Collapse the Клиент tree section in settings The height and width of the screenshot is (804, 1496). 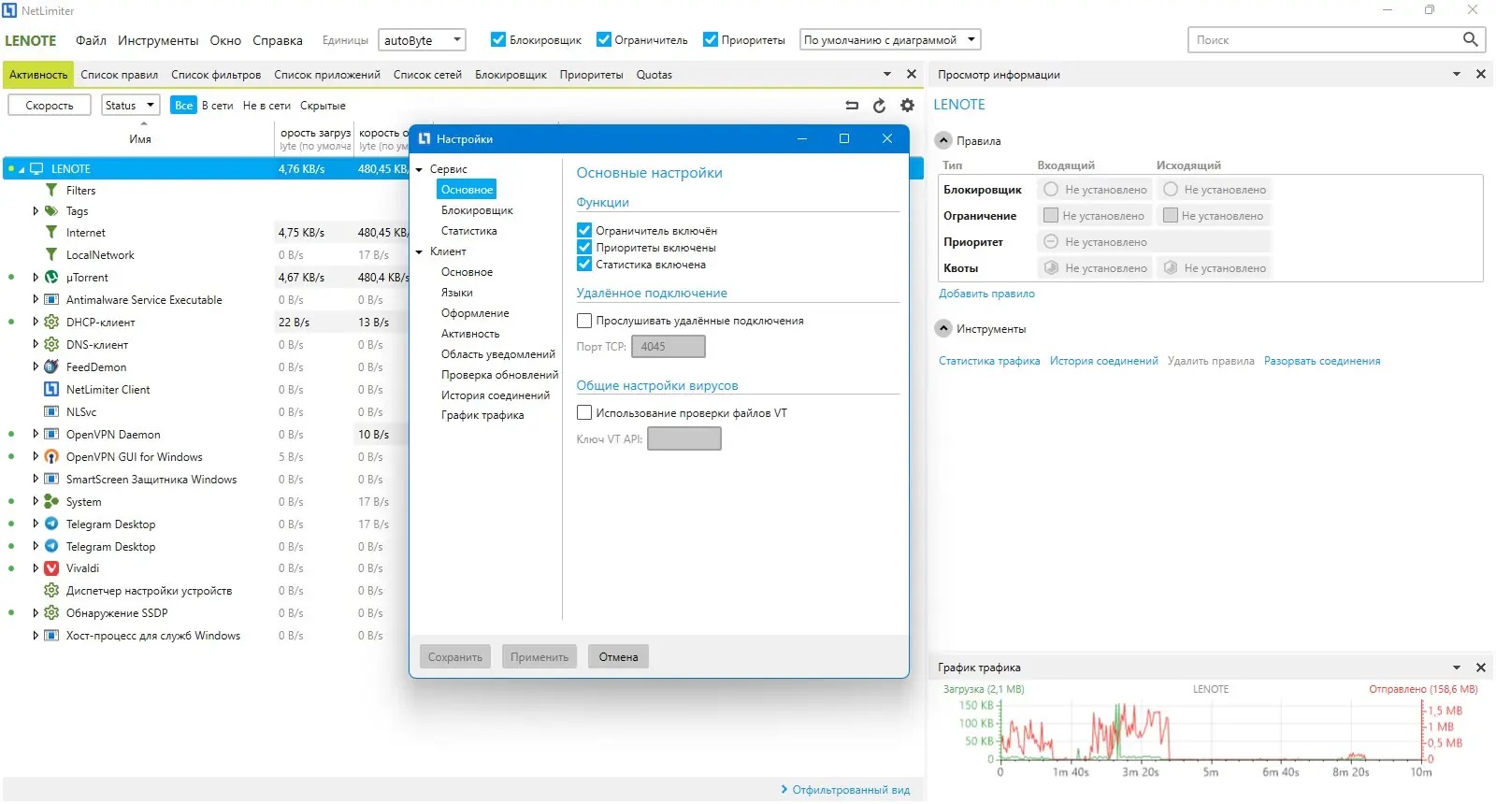(x=420, y=251)
